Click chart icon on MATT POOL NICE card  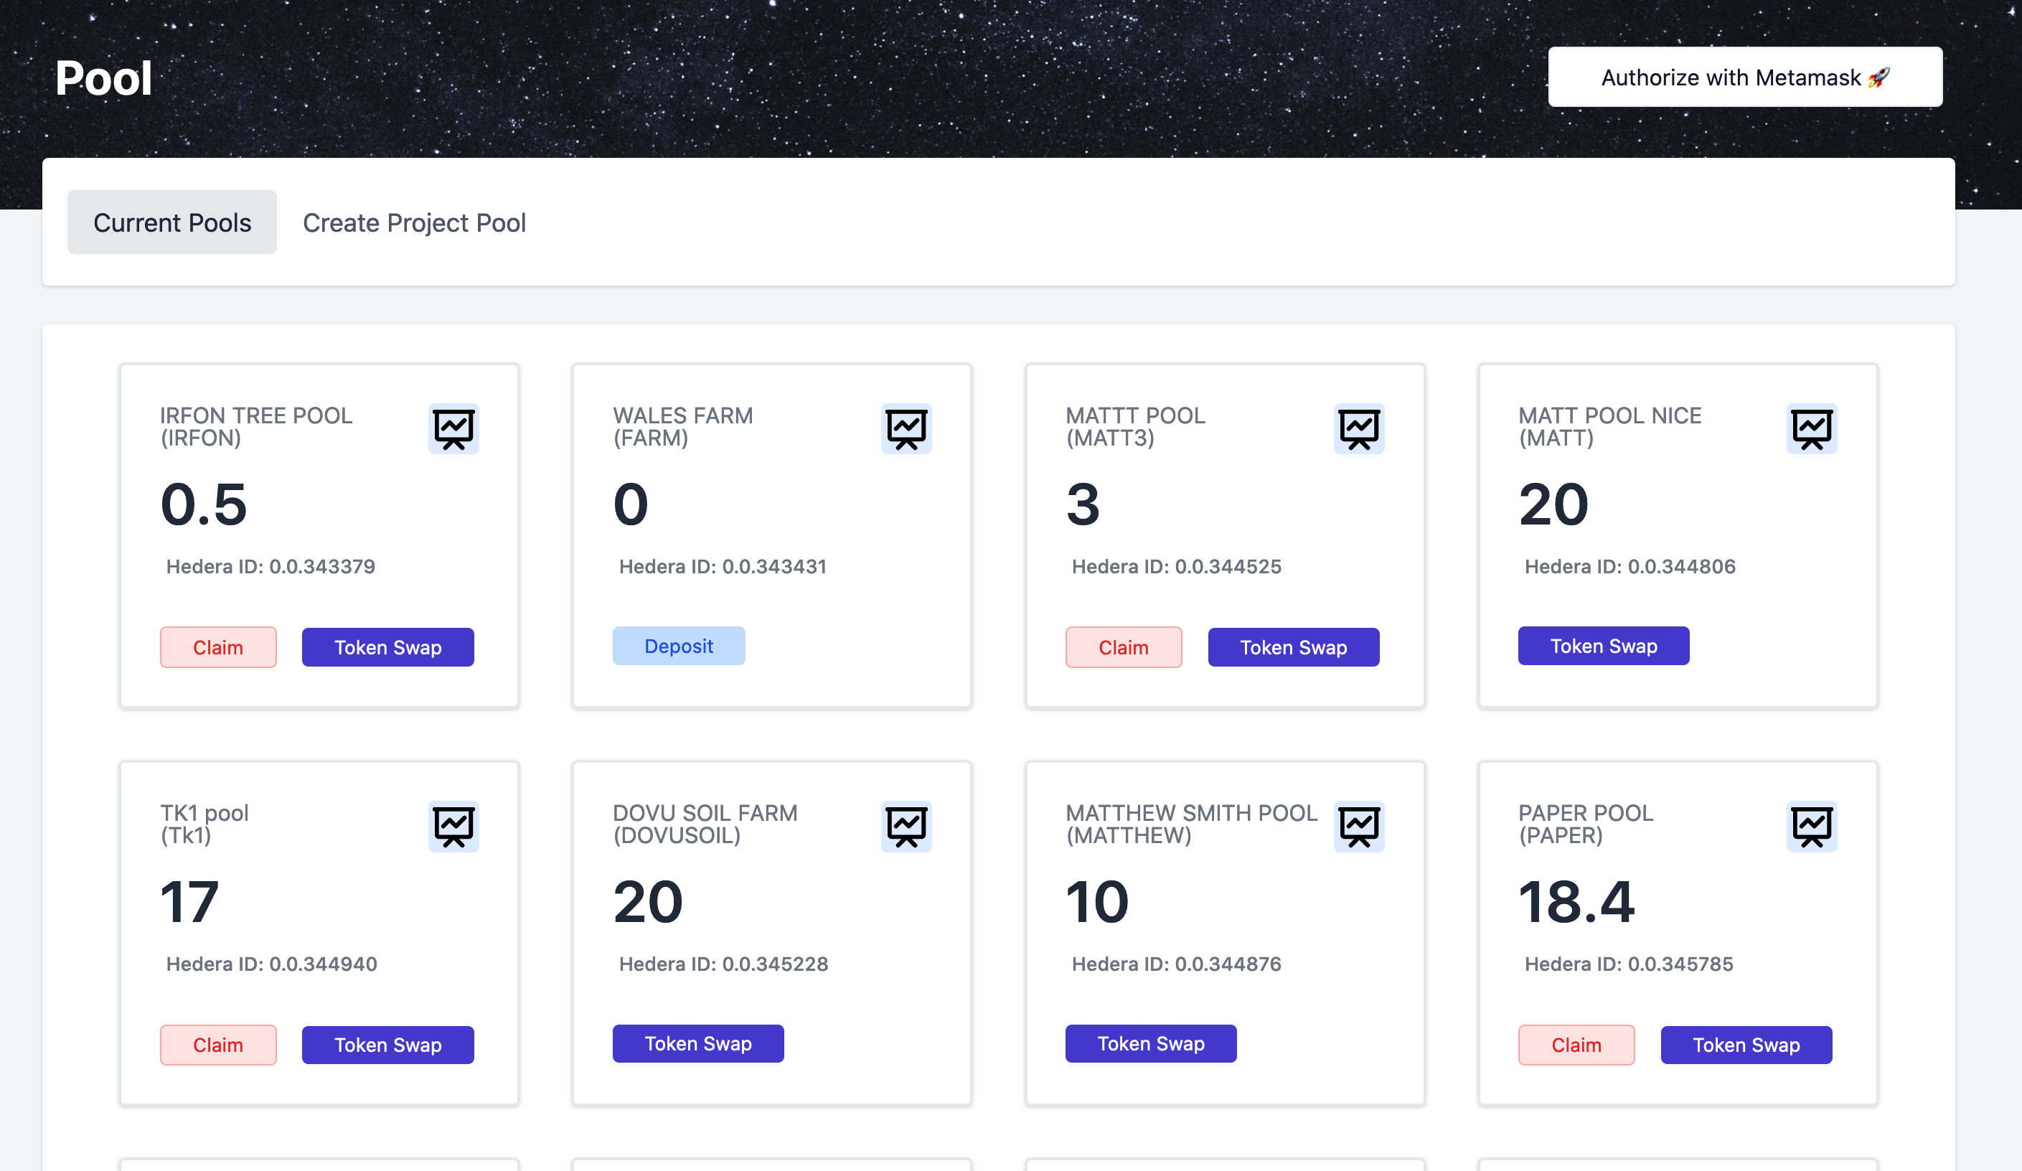(x=1811, y=428)
